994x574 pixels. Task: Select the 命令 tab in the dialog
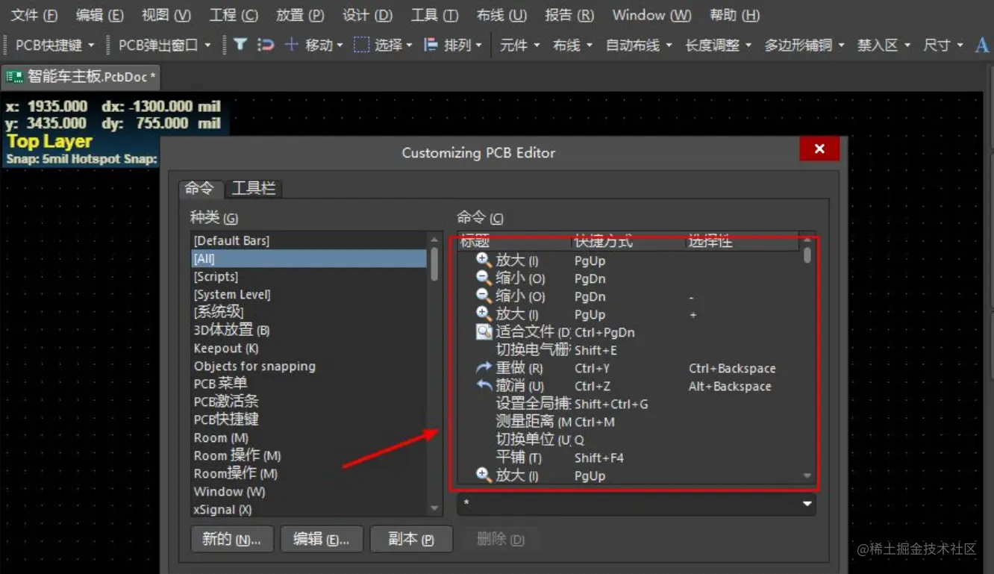pos(199,188)
